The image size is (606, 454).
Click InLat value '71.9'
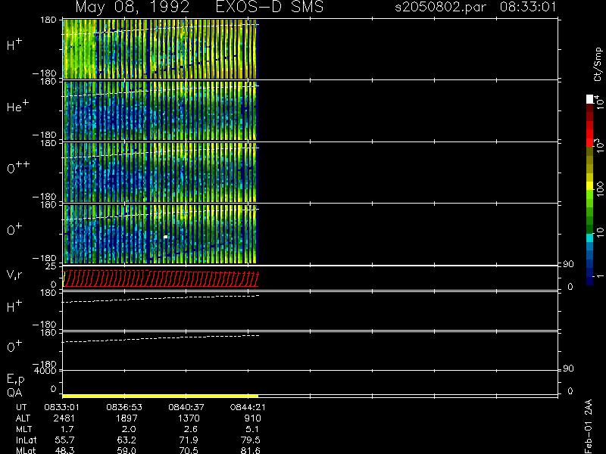click(x=189, y=440)
